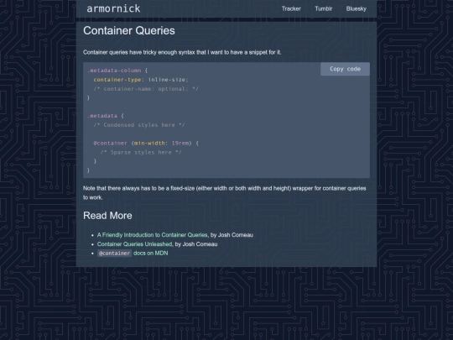The width and height of the screenshot is (453, 340).
Task: Click the Read More heading
Action: 107,216
